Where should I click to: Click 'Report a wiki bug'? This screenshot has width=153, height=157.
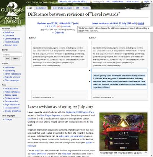click(x=12, y=77)
